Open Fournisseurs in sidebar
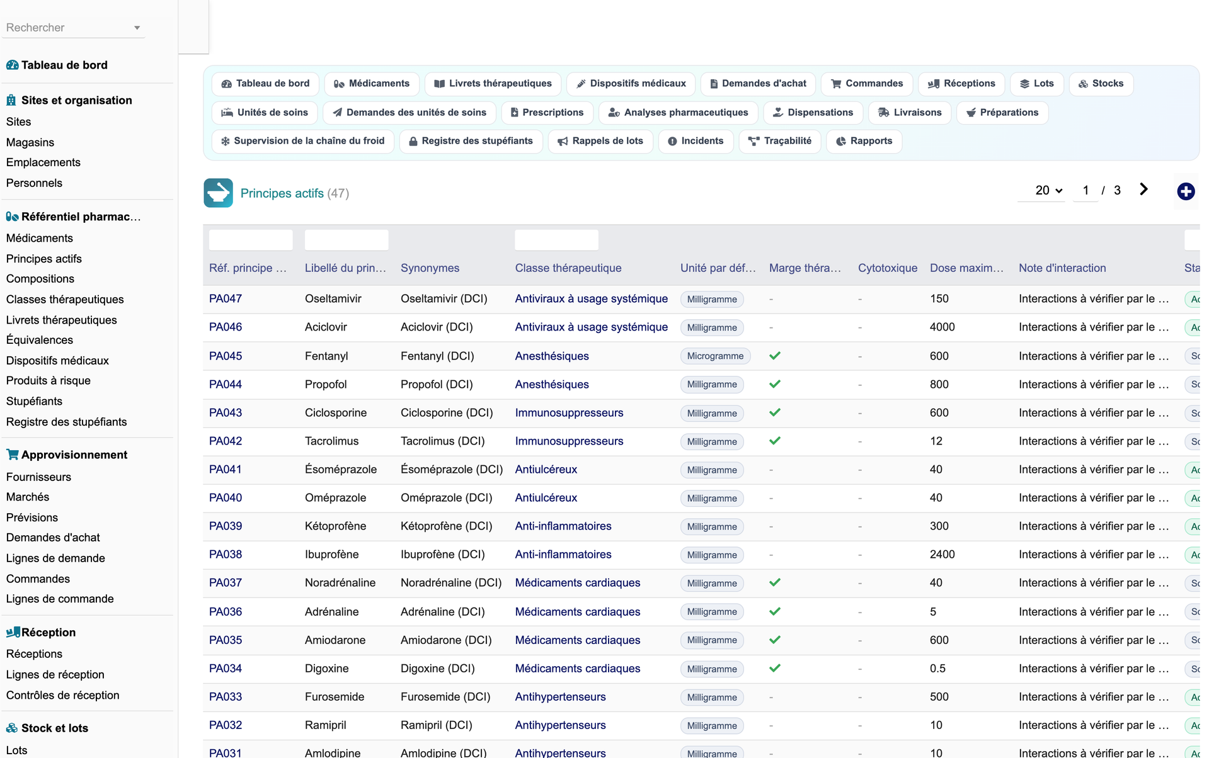Screen dimensions: 1226x758 pos(38,477)
